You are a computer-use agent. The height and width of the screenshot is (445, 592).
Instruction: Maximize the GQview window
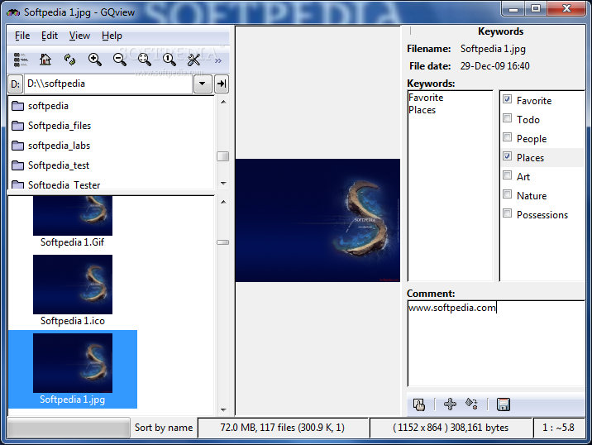coord(536,9)
